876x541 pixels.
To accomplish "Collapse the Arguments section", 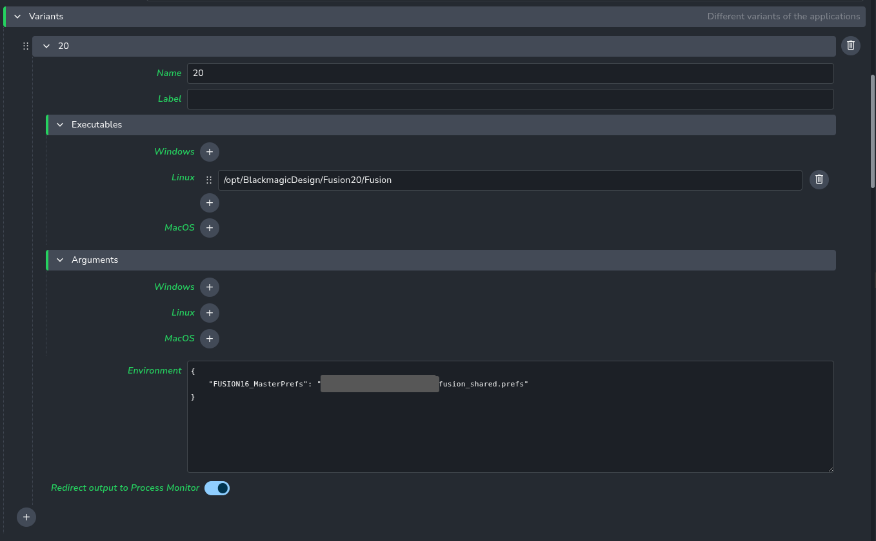I will [60, 260].
